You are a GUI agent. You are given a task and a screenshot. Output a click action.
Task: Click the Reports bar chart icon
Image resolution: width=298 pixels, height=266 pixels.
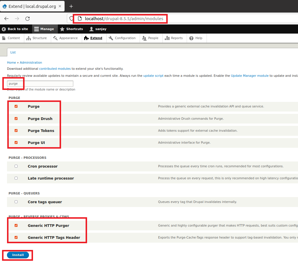167,38
